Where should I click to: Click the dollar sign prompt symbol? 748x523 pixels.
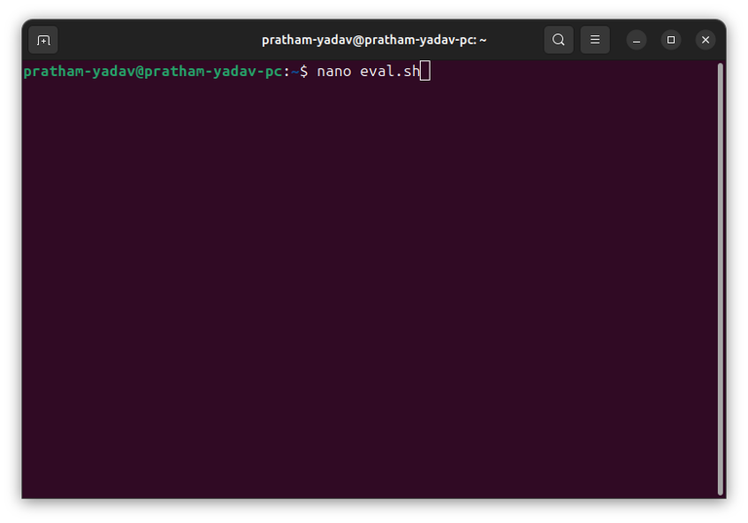(304, 71)
